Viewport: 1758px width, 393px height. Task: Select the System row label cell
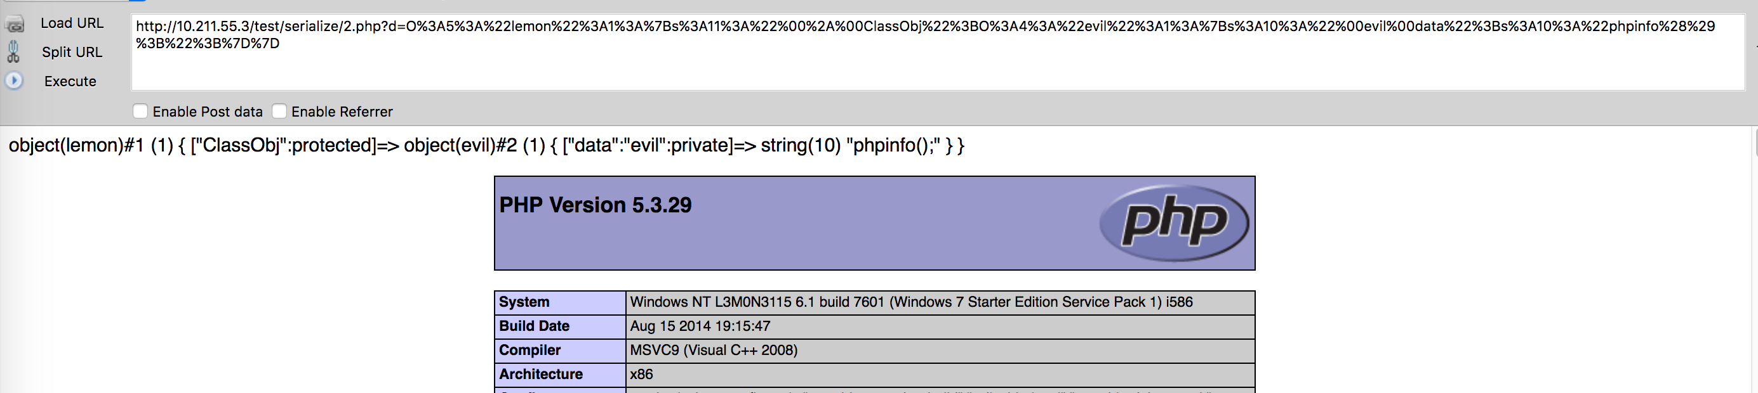point(559,302)
